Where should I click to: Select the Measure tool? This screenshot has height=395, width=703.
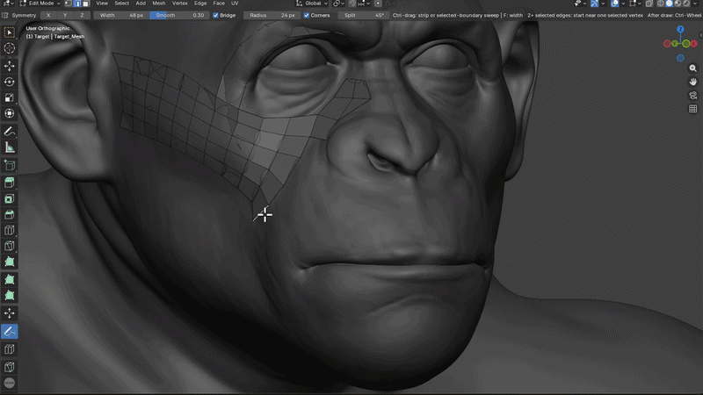pos(10,147)
